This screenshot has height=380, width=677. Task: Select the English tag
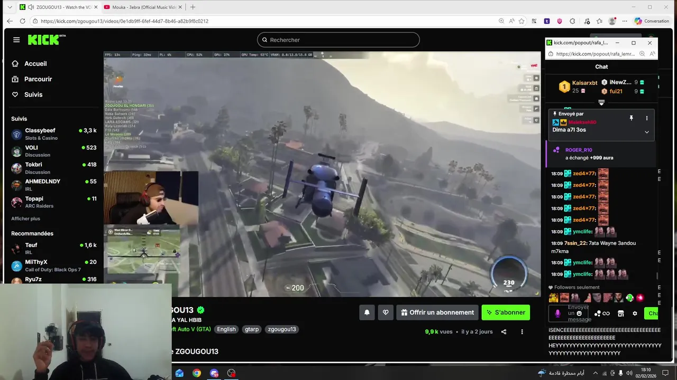click(x=226, y=329)
